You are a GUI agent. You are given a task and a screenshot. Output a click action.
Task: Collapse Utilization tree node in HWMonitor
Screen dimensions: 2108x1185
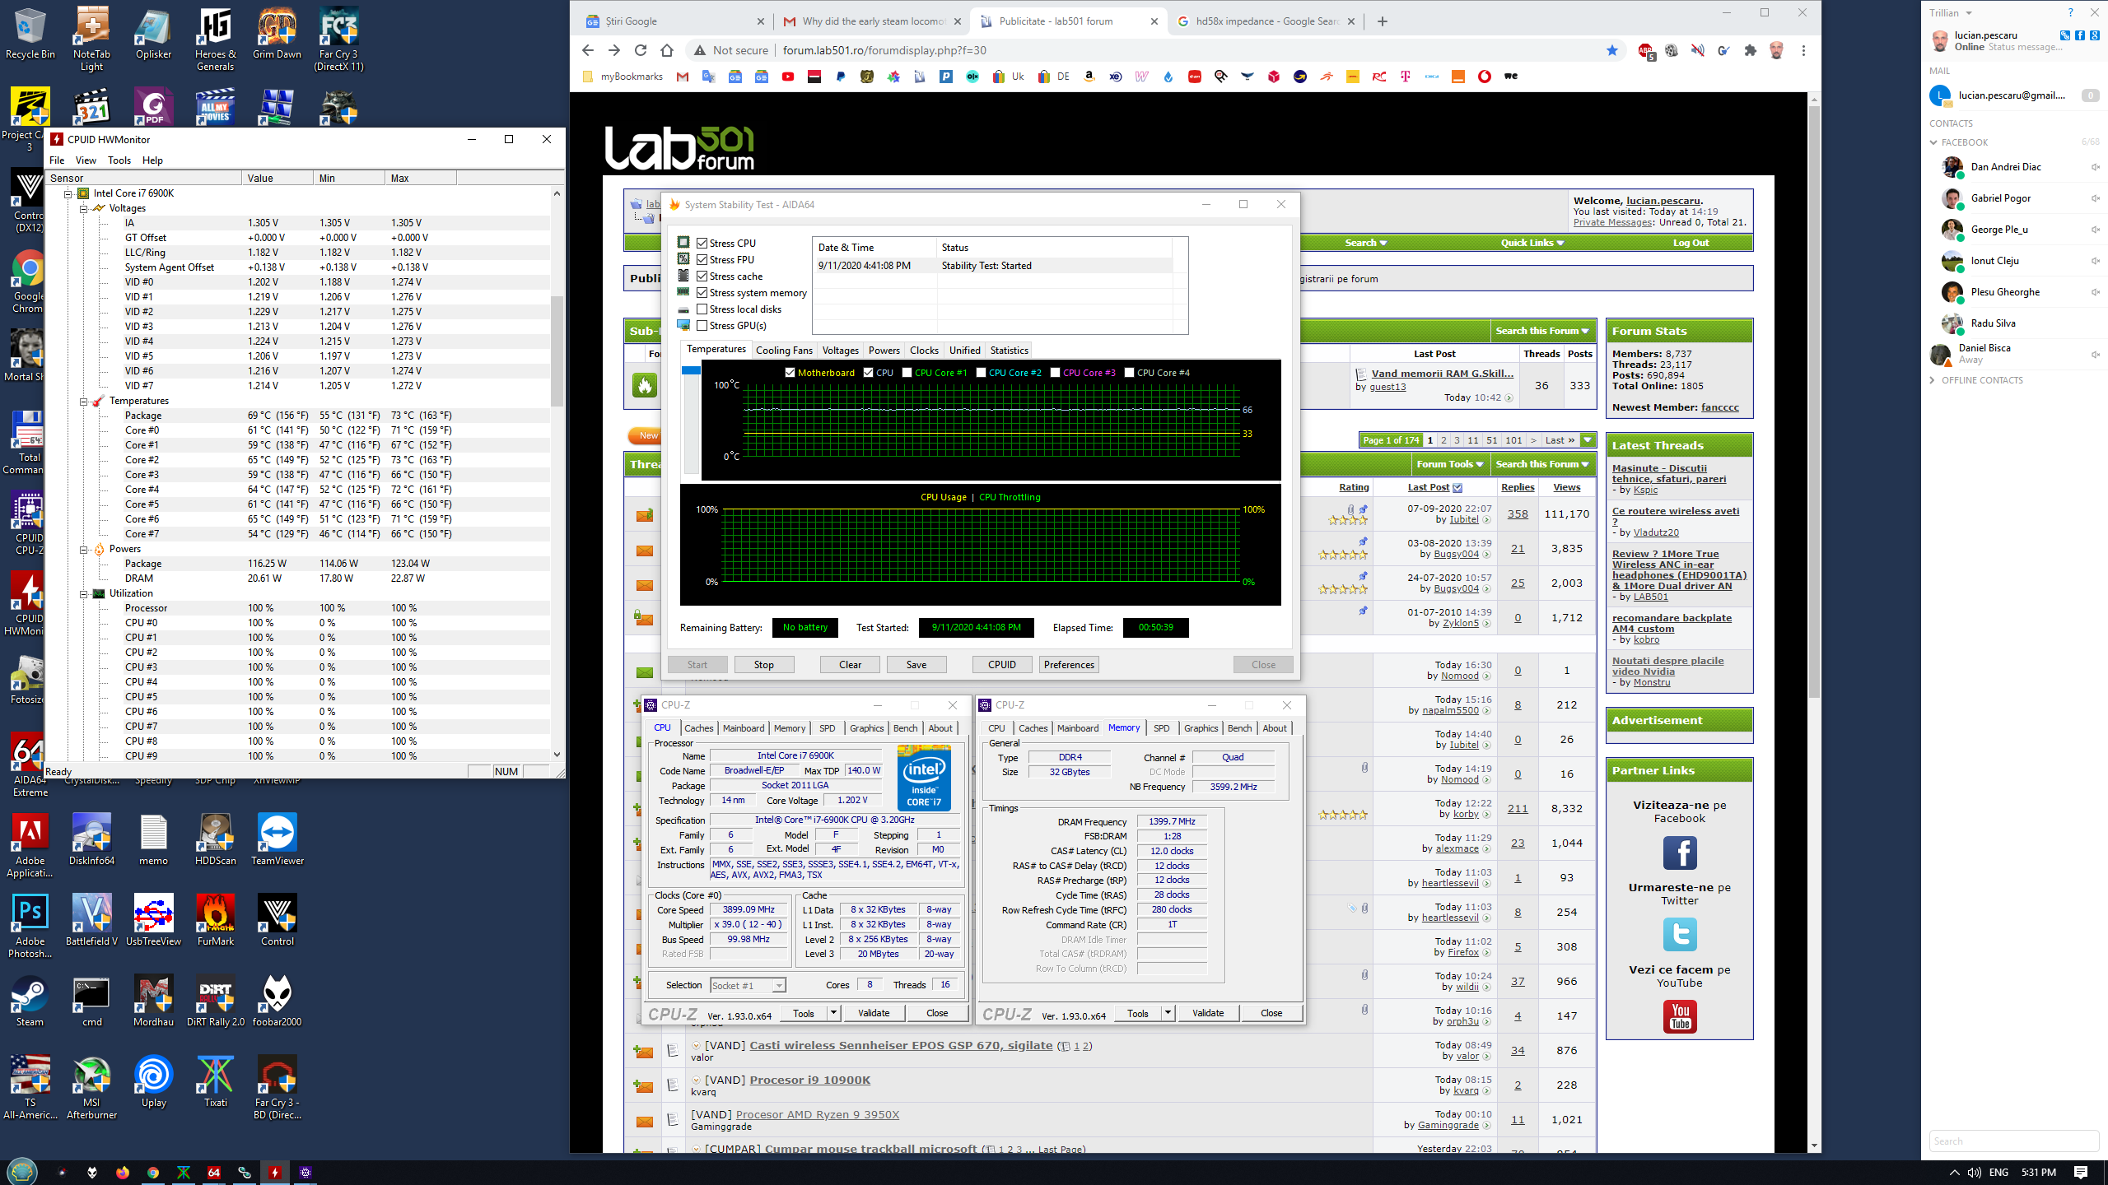click(x=83, y=594)
